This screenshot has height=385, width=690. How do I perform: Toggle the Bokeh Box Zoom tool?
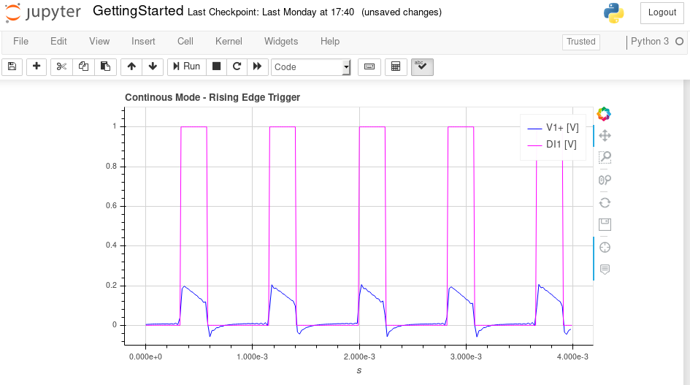[x=605, y=157]
